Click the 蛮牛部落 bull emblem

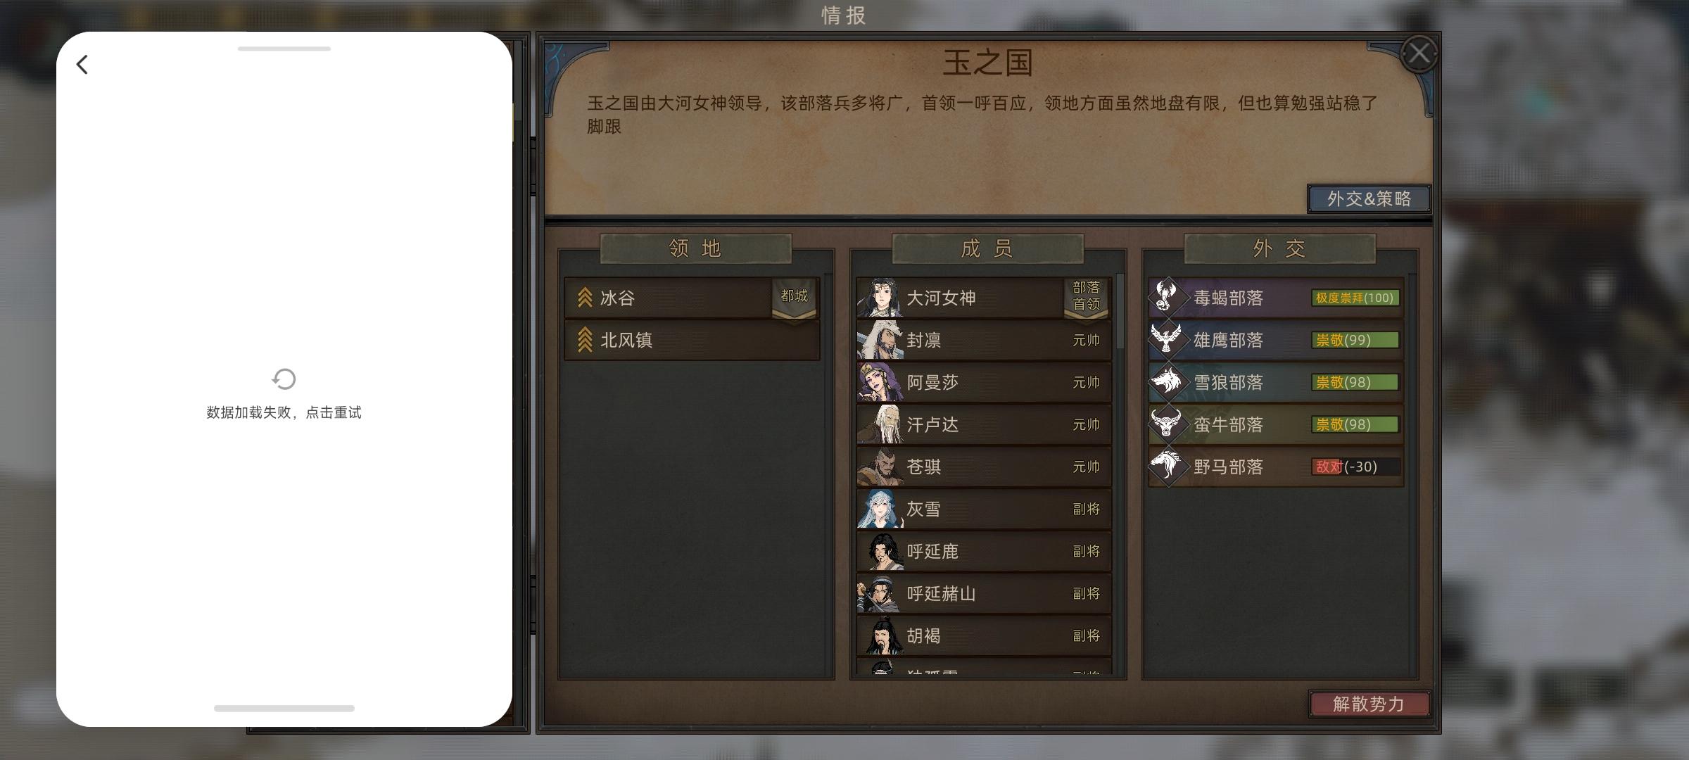[1167, 424]
